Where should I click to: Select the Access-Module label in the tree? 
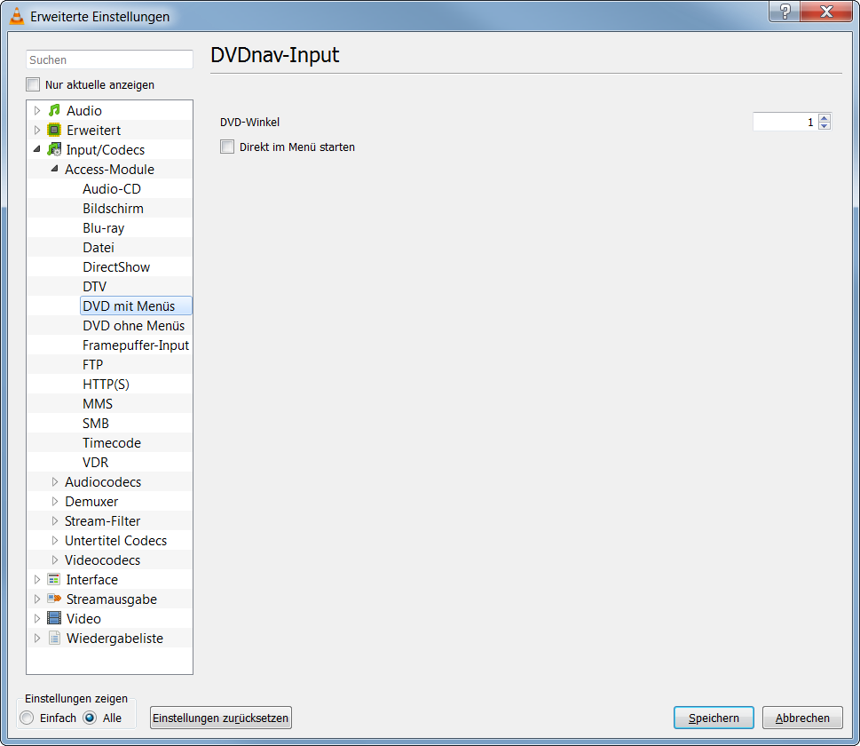pos(110,169)
